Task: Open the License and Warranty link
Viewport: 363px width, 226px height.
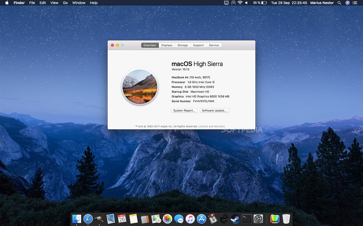Action: click(211, 126)
